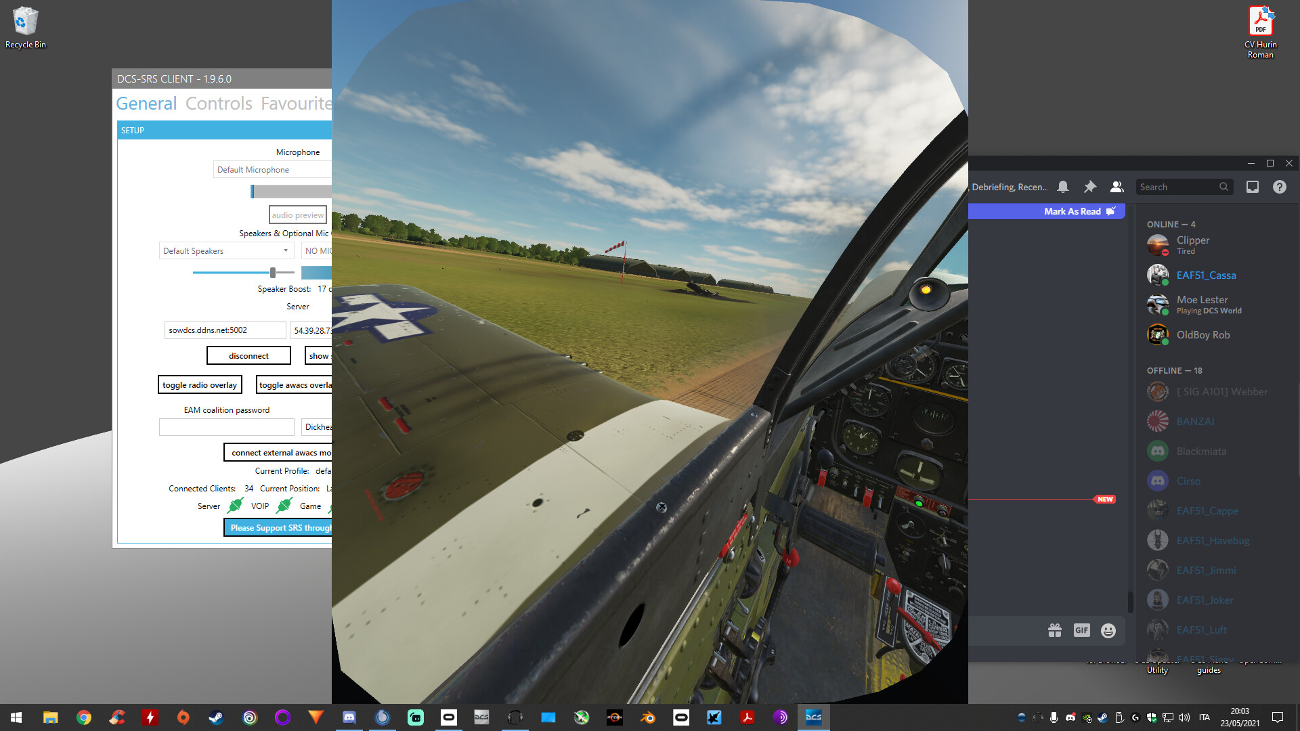The image size is (1300, 731).
Task: Select offline member [ SIG A101] Webber
Action: [x=1216, y=391]
